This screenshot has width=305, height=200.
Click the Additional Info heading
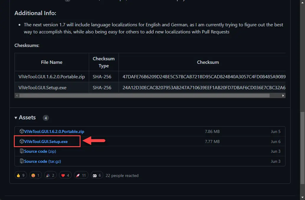(35, 13)
